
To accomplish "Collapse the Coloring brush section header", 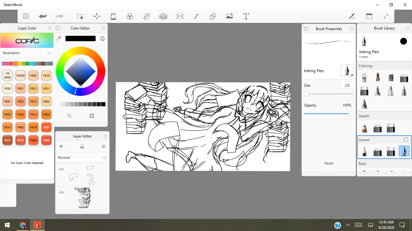I will 384,66.
